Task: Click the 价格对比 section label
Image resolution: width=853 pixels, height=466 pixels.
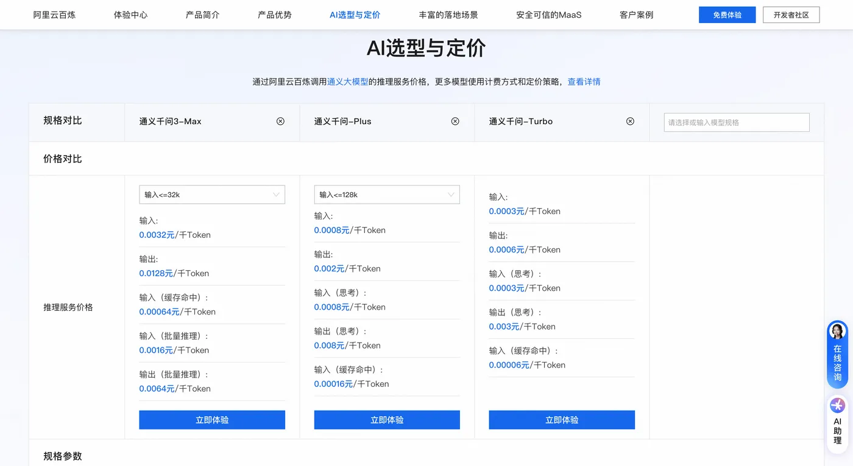Action: tap(62, 159)
